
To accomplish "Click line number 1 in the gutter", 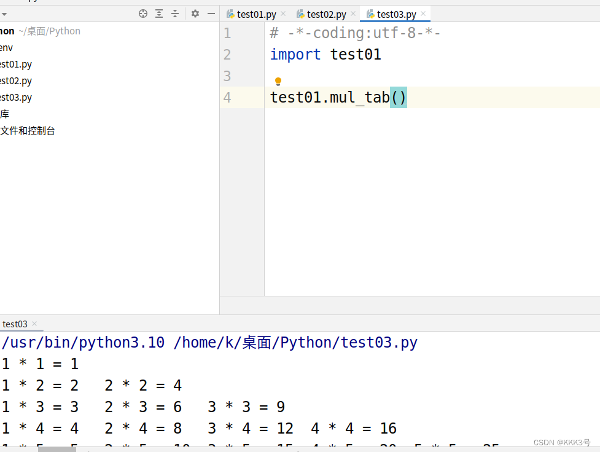I will click(x=227, y=33).
